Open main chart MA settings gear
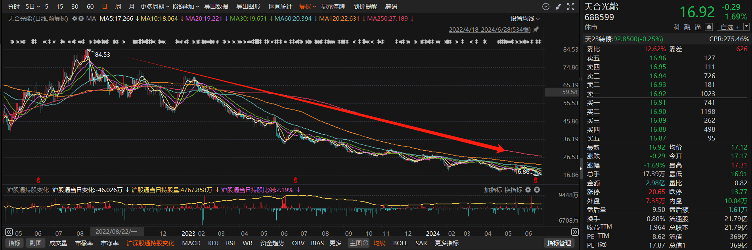This screenshot has height=250, width=752. (75, 19)
